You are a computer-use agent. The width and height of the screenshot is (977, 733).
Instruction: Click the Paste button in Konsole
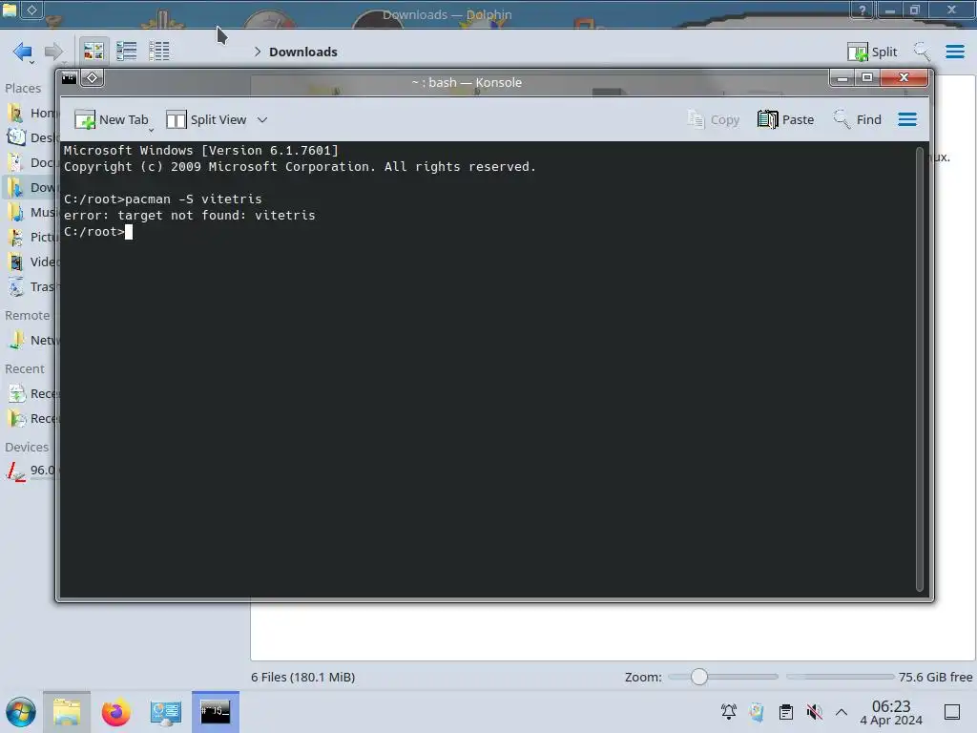(786, 119)
